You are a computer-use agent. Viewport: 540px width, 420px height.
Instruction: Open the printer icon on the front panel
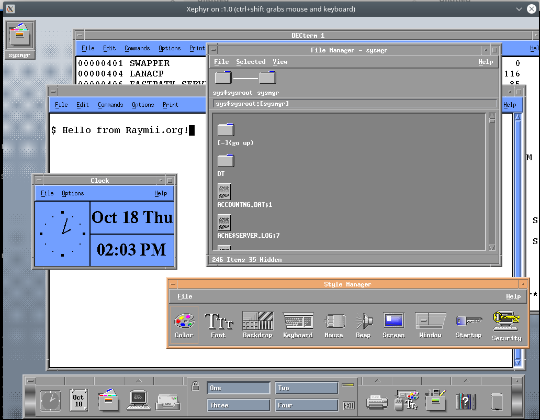pyautogui.click(x=377, y=401)
